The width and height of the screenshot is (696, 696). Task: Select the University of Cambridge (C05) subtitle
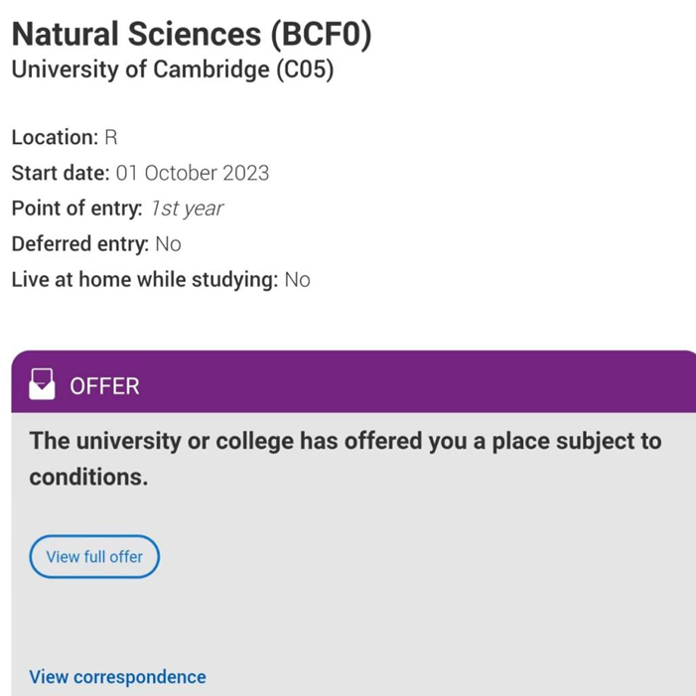pos(179,71)
